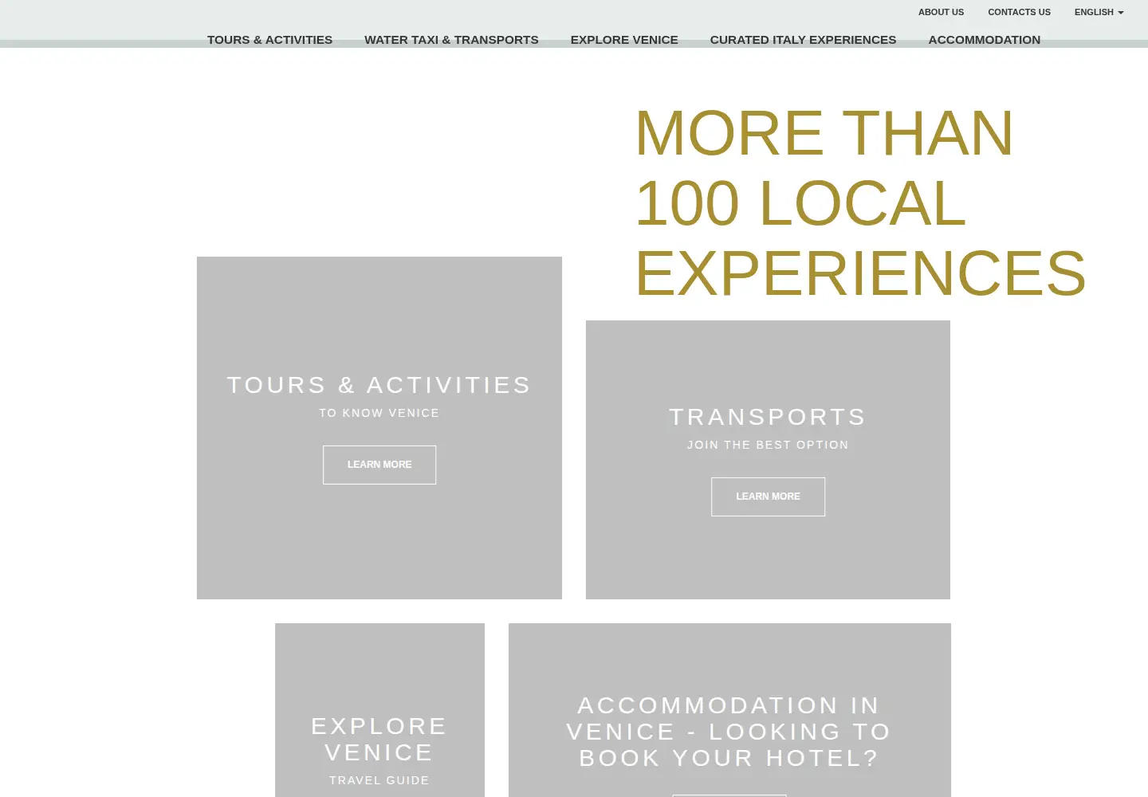
Task: Open the Accommodation menu item
Action: click(x=984, y=40)
